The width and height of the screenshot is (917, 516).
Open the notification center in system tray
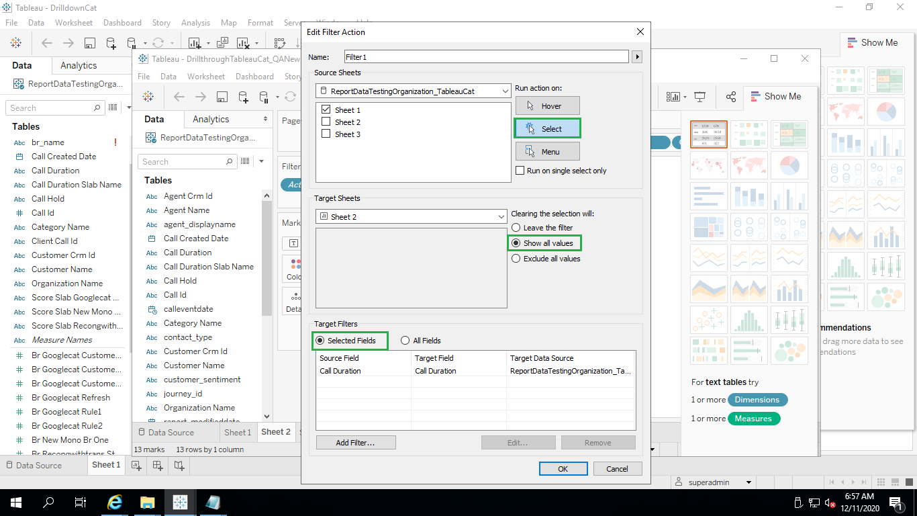[896, 502]
